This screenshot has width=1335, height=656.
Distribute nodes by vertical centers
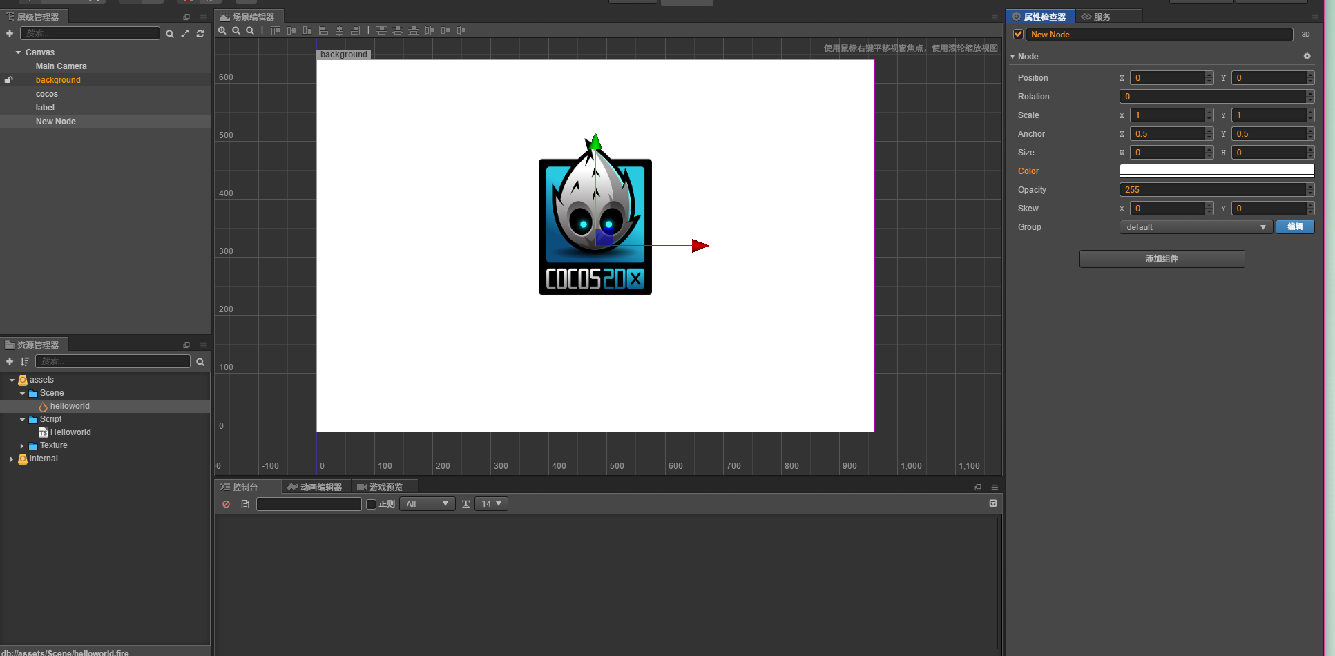[x=397, y=30]
